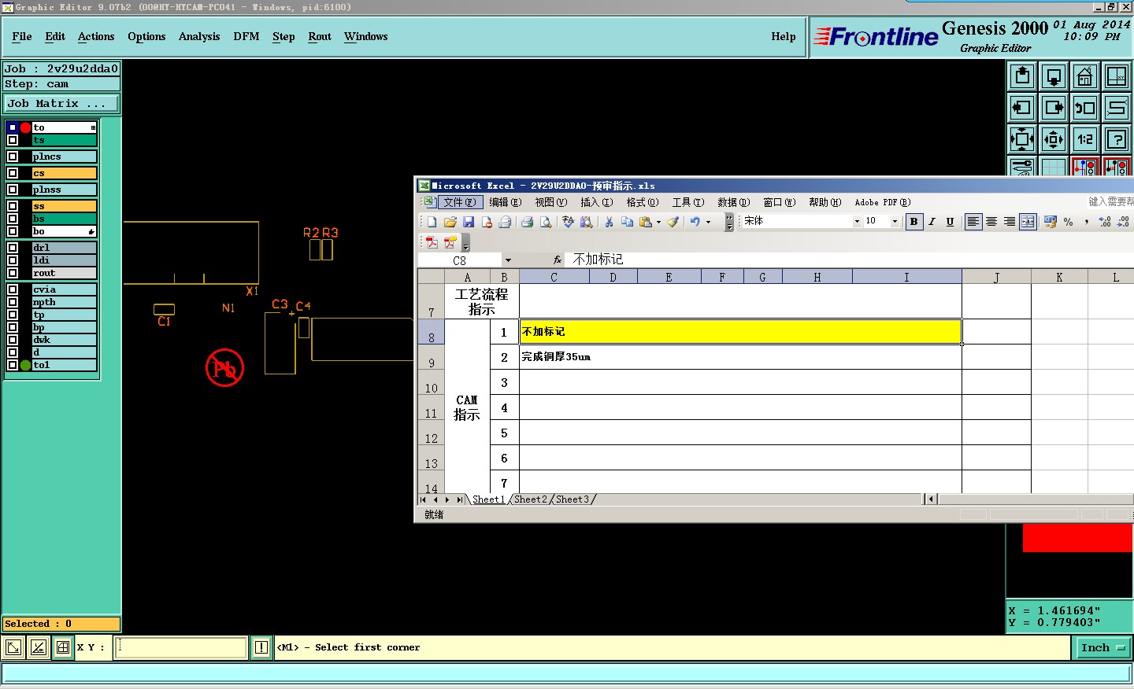
Task: Click the Help button in Graphic Editor
Action: 784,37
